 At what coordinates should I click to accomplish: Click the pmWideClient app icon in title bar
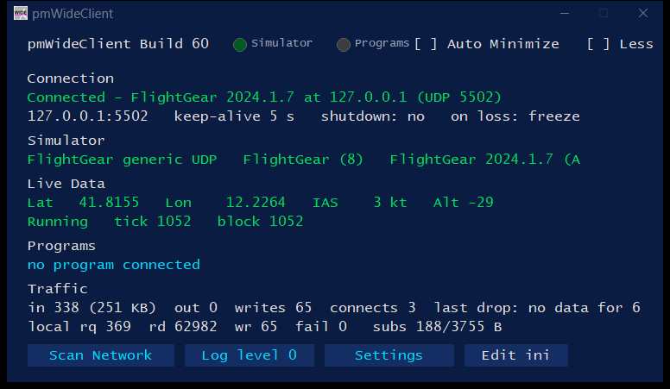point(21,13)
